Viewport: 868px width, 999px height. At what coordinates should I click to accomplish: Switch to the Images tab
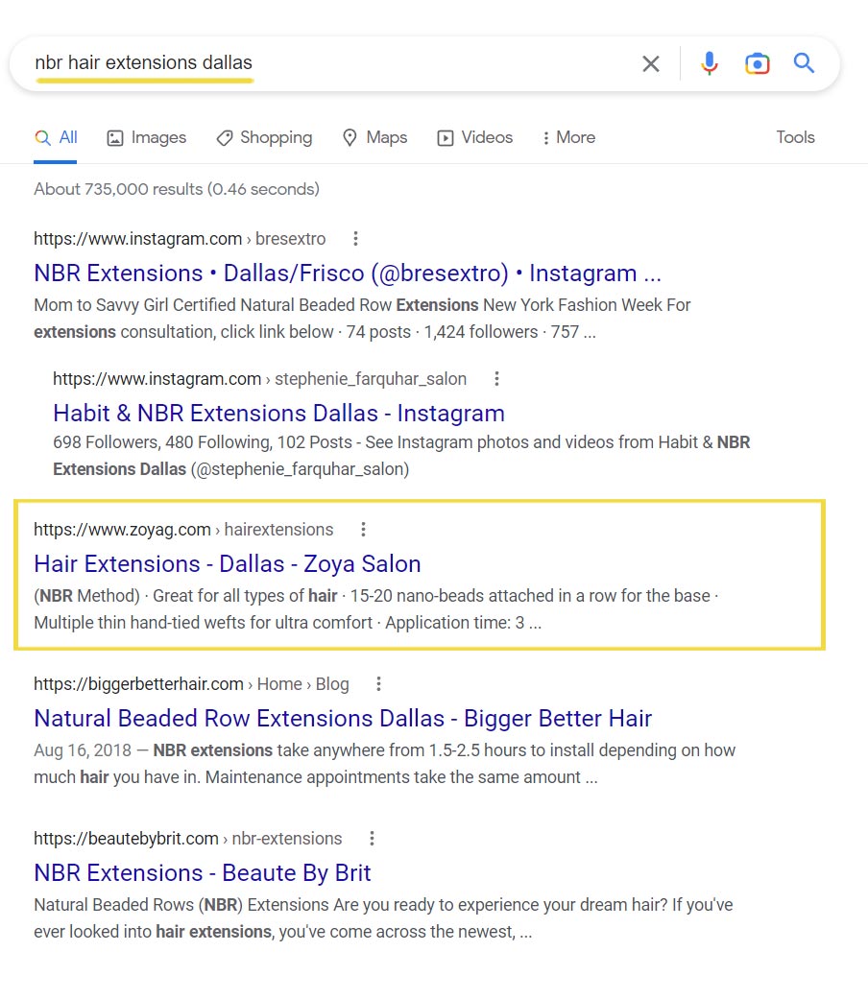[147, 137]
